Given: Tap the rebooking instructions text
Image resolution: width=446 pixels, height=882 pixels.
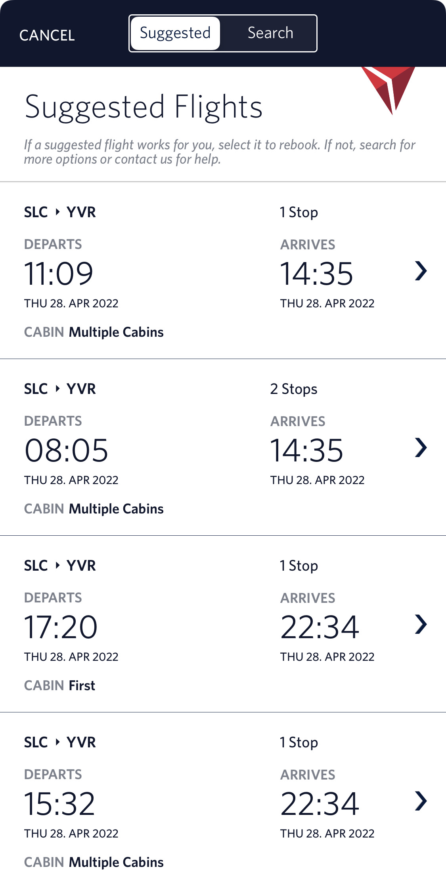Looking at the screenshot, I should click(x=219, y=152).
